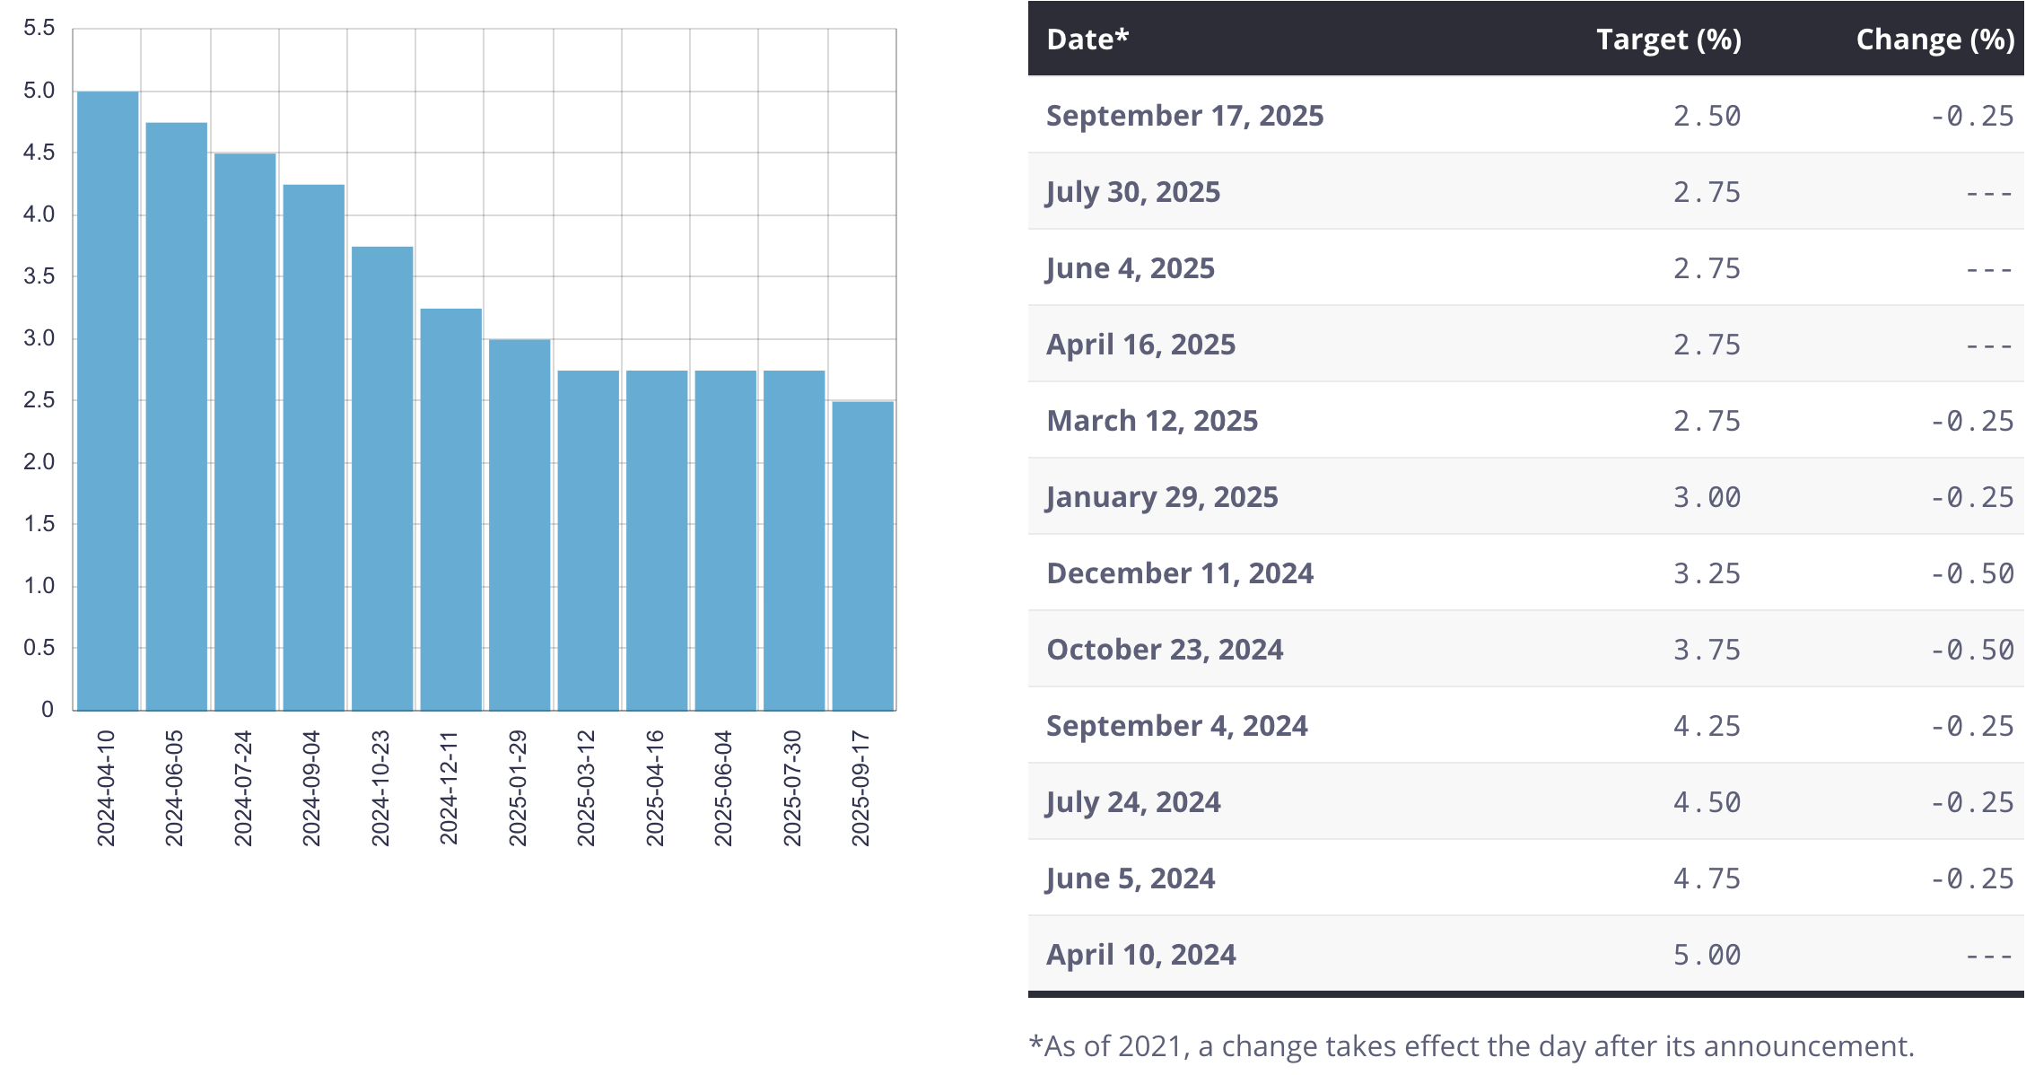The width and height of the screenshot is (2026, 1075).
Task: Click the 2024-06-05 bar in chart
Action: [x=177, y=416]
